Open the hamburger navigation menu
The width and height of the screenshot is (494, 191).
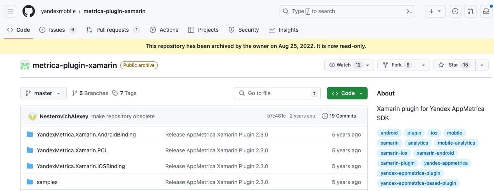coord(10,11)
